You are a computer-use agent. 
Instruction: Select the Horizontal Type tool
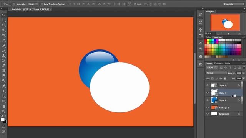pyautogui.click(x=3, y=91)
